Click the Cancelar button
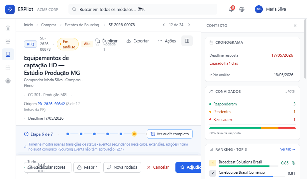 [x=158, y=167]
